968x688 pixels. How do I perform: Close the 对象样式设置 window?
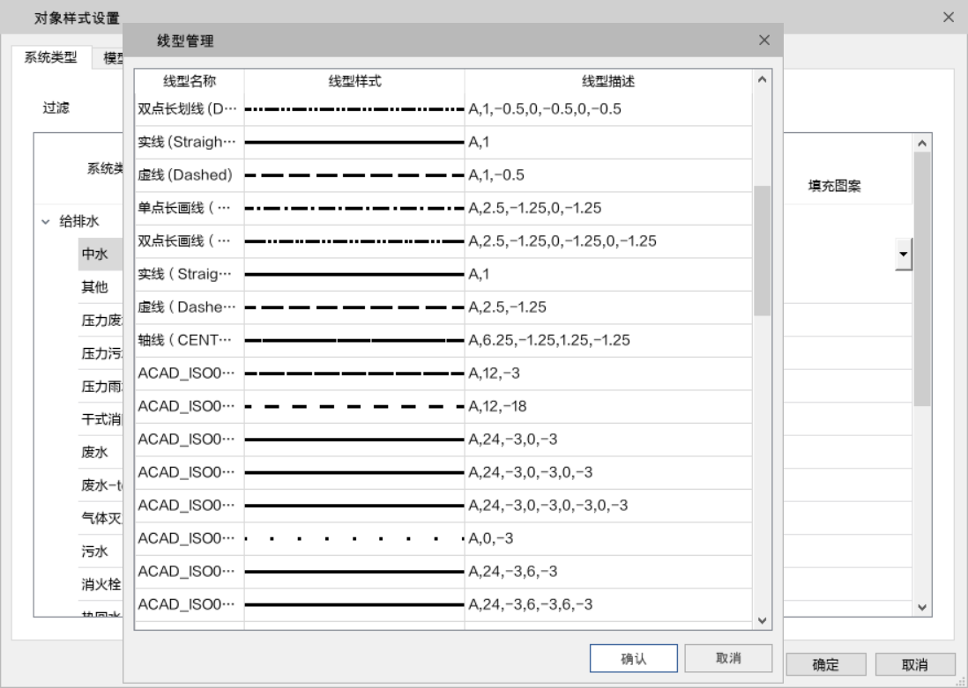click(x=949, y=18)
